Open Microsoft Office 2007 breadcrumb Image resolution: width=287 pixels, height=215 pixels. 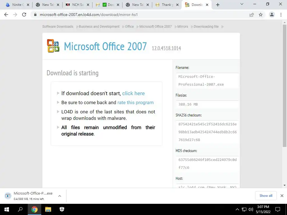coord(155,27)
